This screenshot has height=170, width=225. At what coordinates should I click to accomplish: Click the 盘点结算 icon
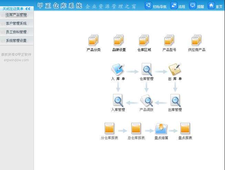[161, 129]
